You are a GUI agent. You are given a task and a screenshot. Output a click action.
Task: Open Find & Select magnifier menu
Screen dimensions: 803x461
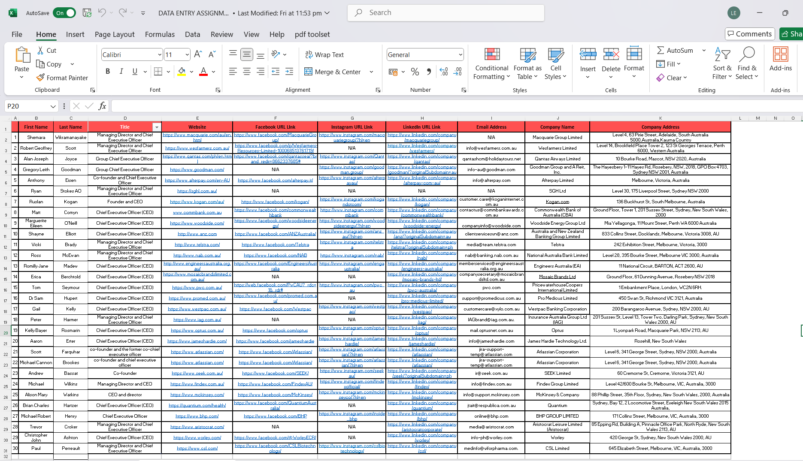[747, 63]
